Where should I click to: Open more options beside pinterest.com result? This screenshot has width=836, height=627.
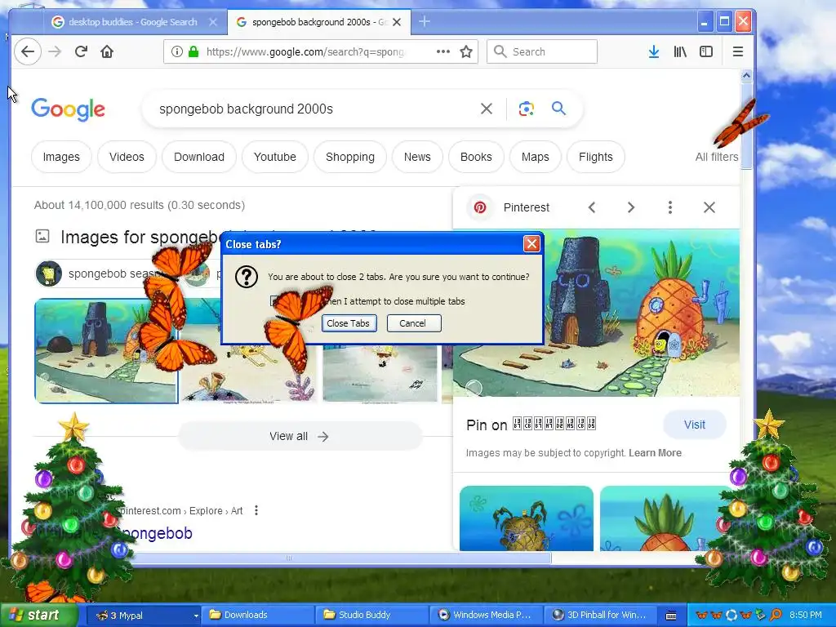click(256, 510)
